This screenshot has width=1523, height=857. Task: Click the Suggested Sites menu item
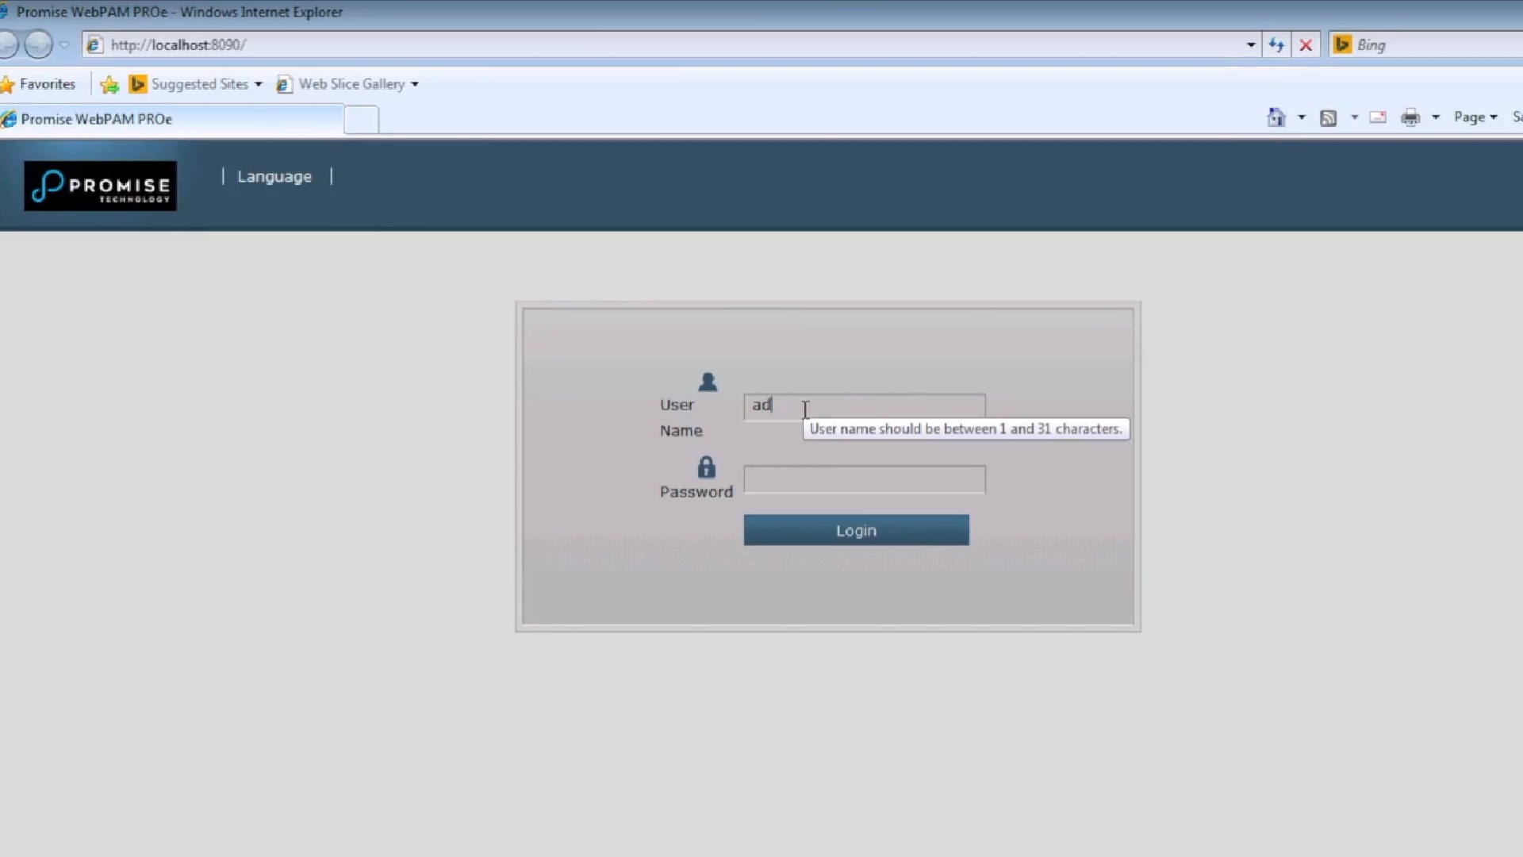(200, 83)
